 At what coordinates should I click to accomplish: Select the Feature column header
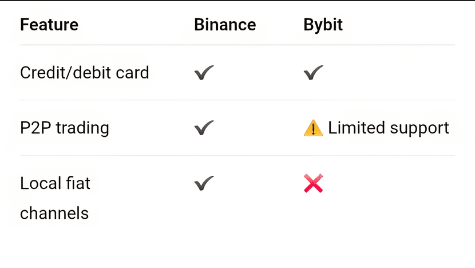(x=49, y=25)
